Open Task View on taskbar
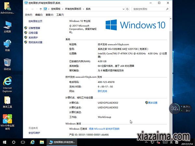195x146 pixels. (x=23, y=142)
